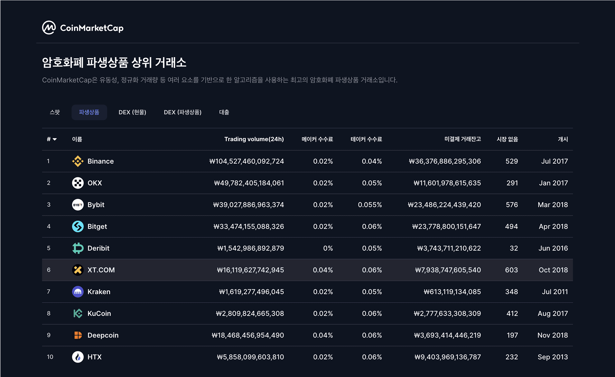Click KuCoin market count 412
The width and height of the screenshot is (615, 377).
(x=512, y=313)
